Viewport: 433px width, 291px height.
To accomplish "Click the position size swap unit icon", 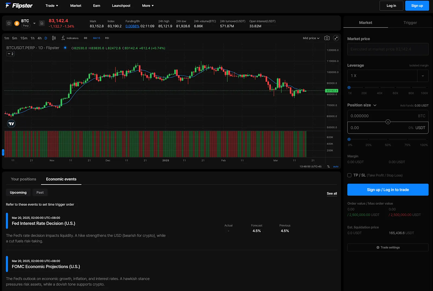I will click(x=388, y=122).
